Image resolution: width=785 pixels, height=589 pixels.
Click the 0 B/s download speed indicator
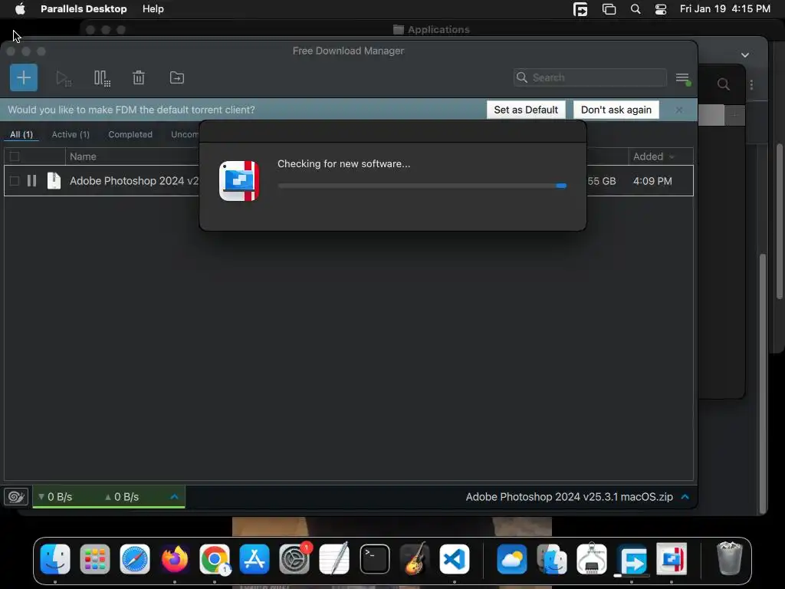55,497
